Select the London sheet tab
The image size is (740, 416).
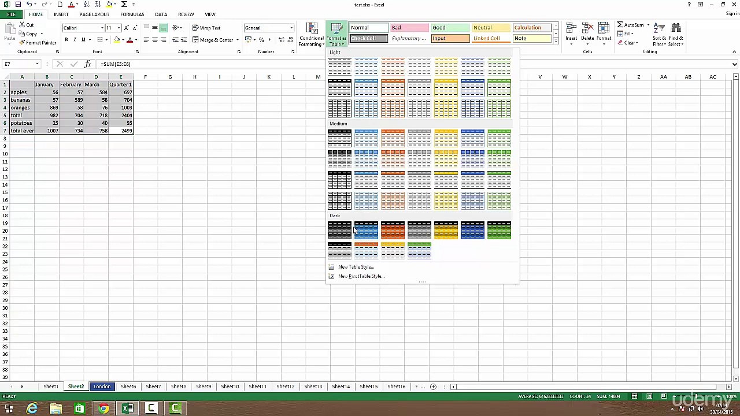point(102,387)
